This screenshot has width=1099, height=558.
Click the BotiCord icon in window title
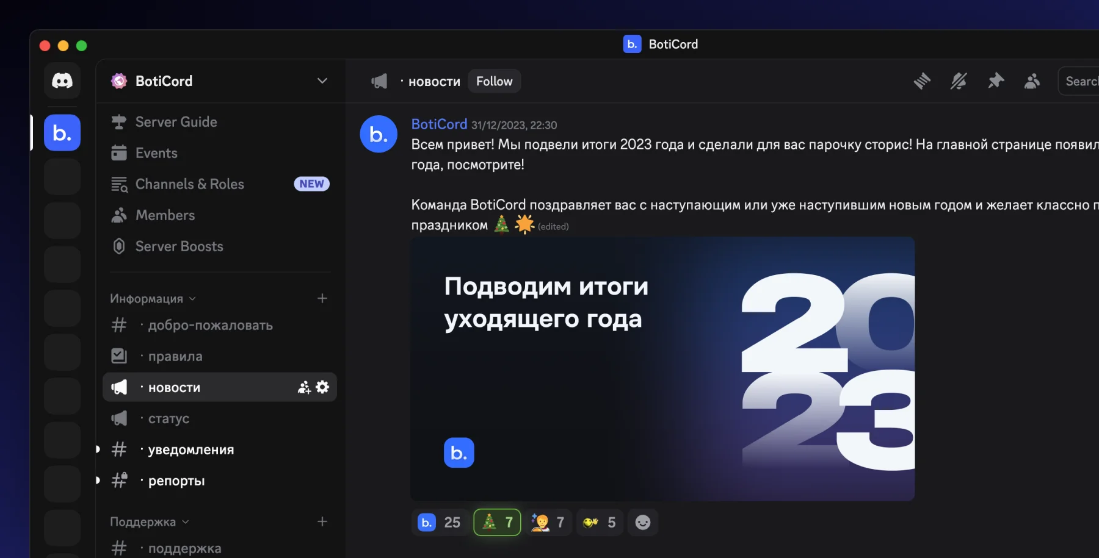coord(632,44)
